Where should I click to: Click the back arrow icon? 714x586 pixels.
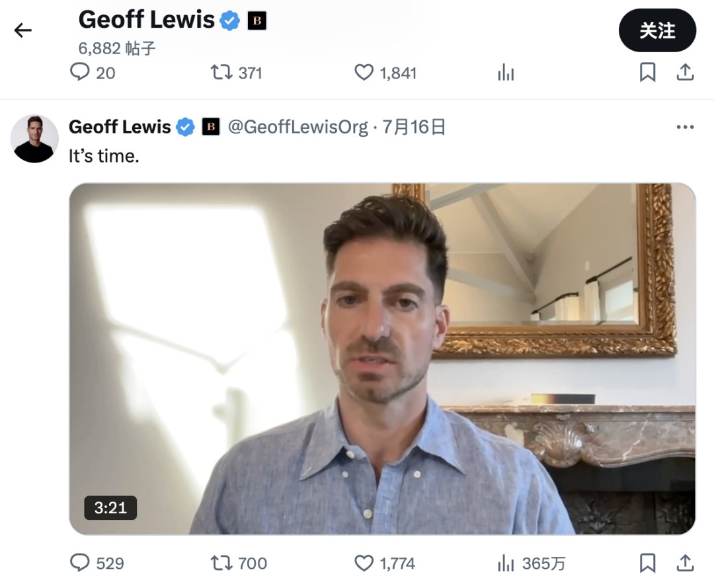tap(23, 30)
